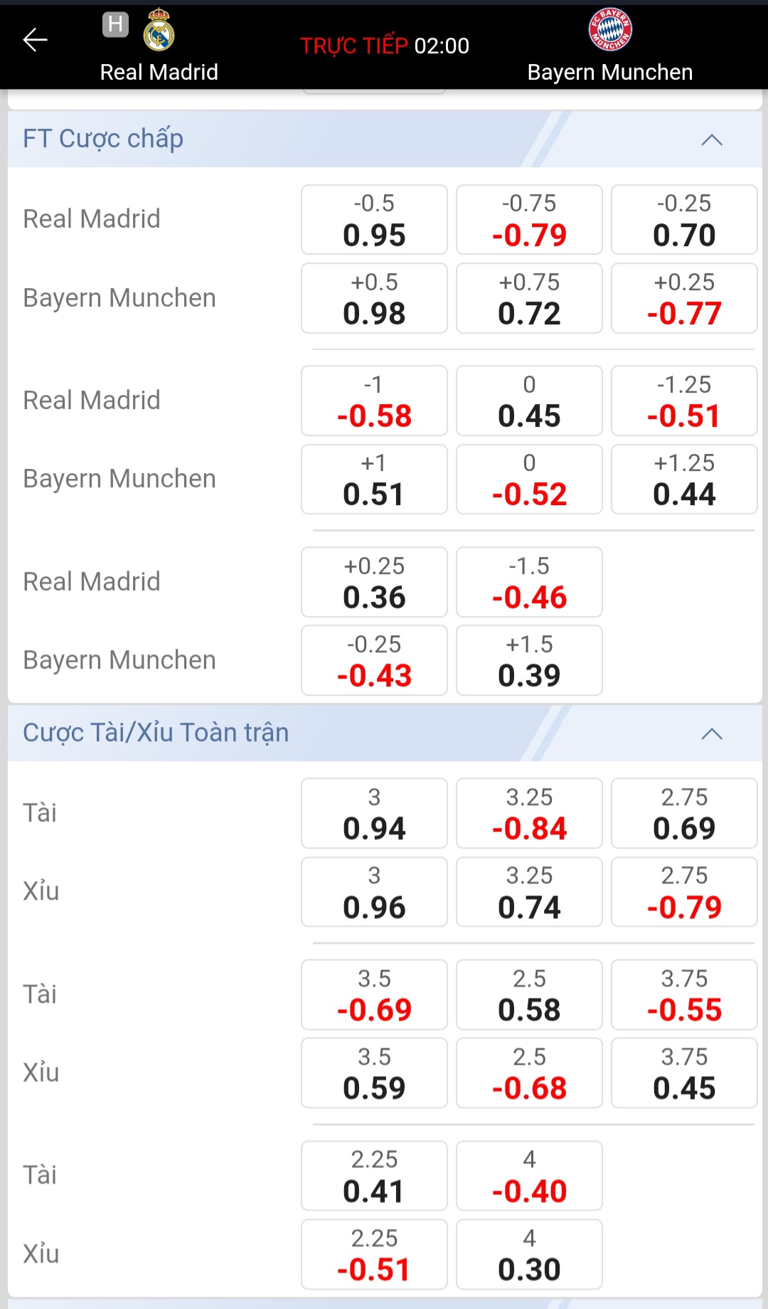
Task: Select Real Madrid -0.5 handicap at 0.95
Action: [374, 220]
